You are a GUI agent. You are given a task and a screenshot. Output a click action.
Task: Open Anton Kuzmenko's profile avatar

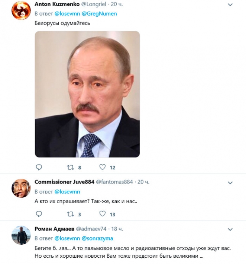click(x=21, y=10)
